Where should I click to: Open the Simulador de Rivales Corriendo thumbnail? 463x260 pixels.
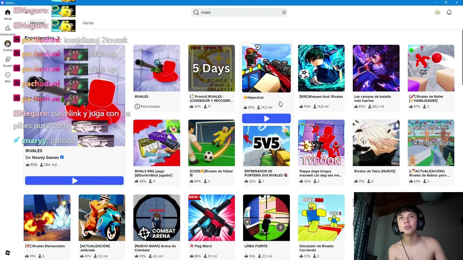pyautogui.click(x=321, y=218)
